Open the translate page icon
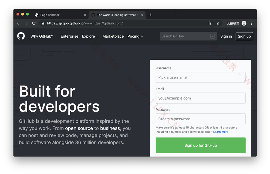 [210, 23]
